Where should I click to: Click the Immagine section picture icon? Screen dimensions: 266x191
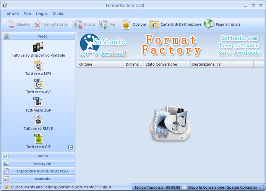pyautogui.click(x=7, y=163)
